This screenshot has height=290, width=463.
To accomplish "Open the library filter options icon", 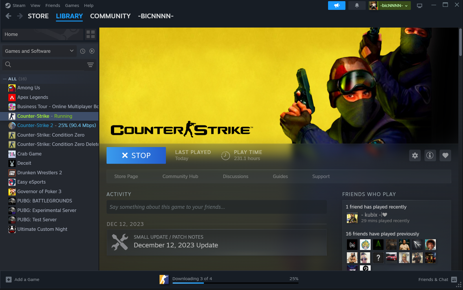I will (x=90, y=65).
